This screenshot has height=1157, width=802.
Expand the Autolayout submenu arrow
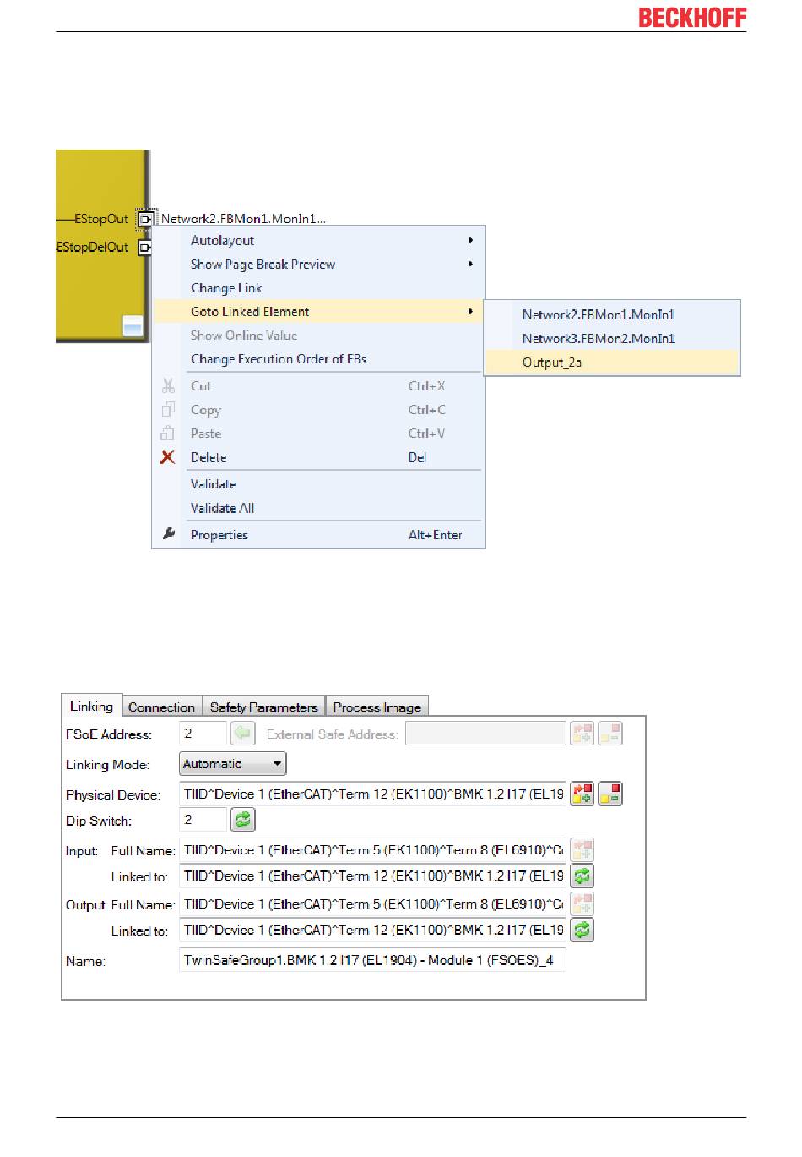click(471, 241)
